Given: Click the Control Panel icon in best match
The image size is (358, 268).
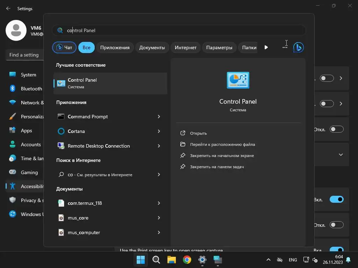Looking at the screenshot, I should (x=61, y=83).
